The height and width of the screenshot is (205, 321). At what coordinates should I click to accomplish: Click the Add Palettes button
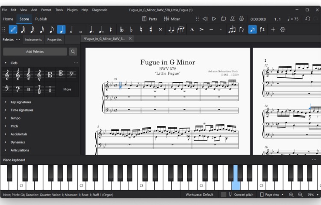(35, 52)
